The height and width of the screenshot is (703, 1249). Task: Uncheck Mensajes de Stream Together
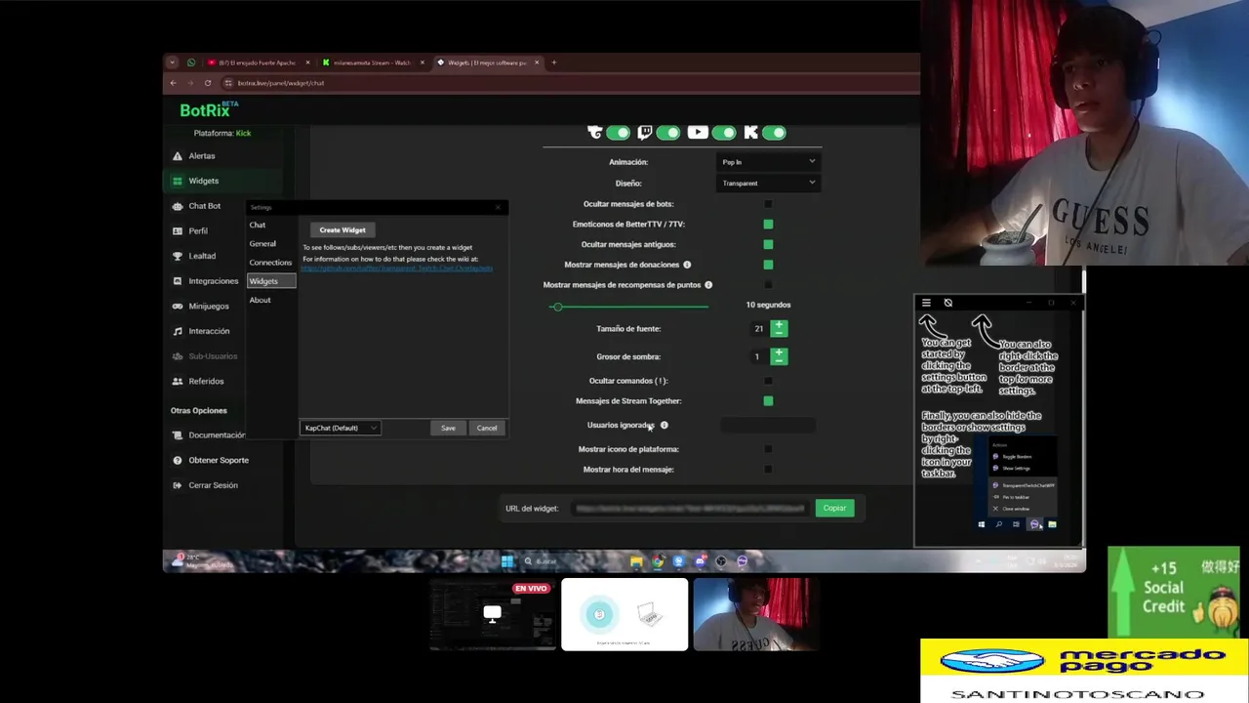tap(768, 401)
